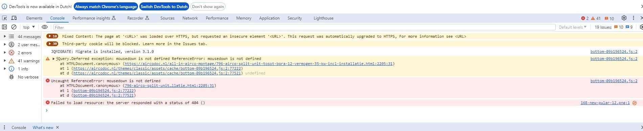Expand the 1 info group
The image size is (643, 131).
coord(5,69)
